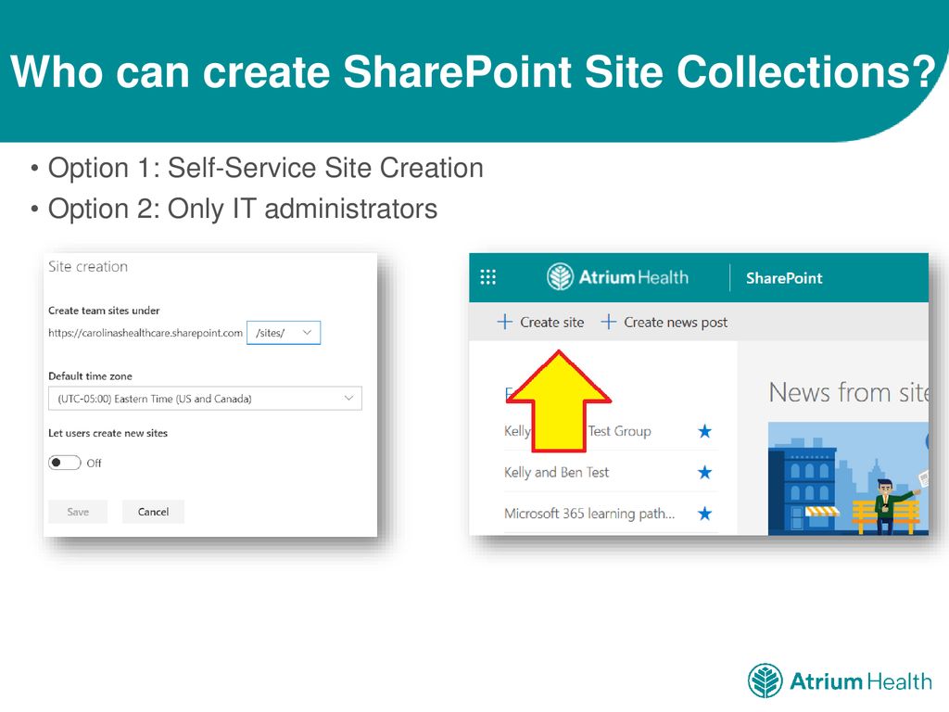949x712 pixels.
Task: Open the SharePoint app title link
Action: pos(784,278)
